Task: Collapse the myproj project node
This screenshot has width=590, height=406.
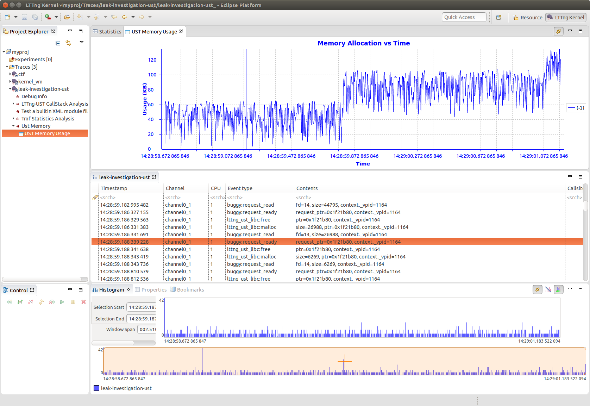Action: click(4, 52)
